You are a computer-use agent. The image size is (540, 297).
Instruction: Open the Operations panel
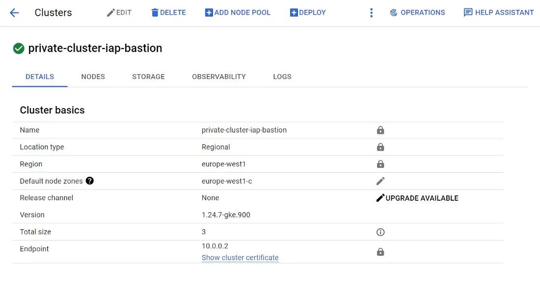[x=417, y=13]
